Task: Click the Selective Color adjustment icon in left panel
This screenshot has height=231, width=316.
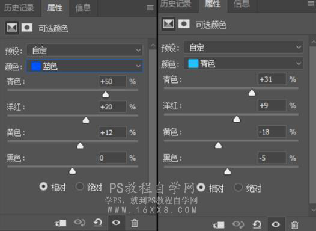Action: 12,28
